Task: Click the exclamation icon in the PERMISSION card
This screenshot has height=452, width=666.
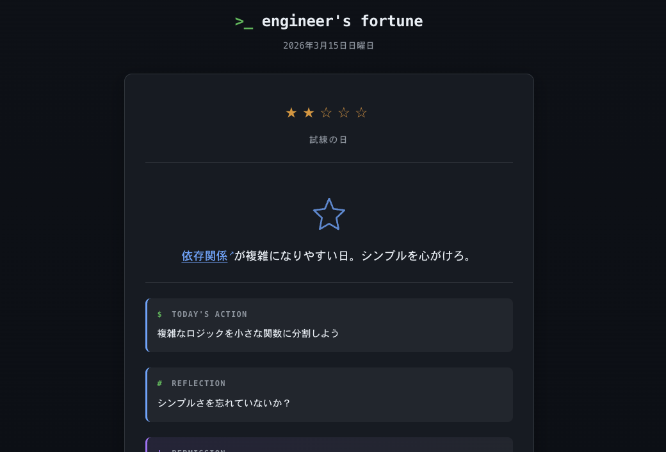Action: pos(159,450)
